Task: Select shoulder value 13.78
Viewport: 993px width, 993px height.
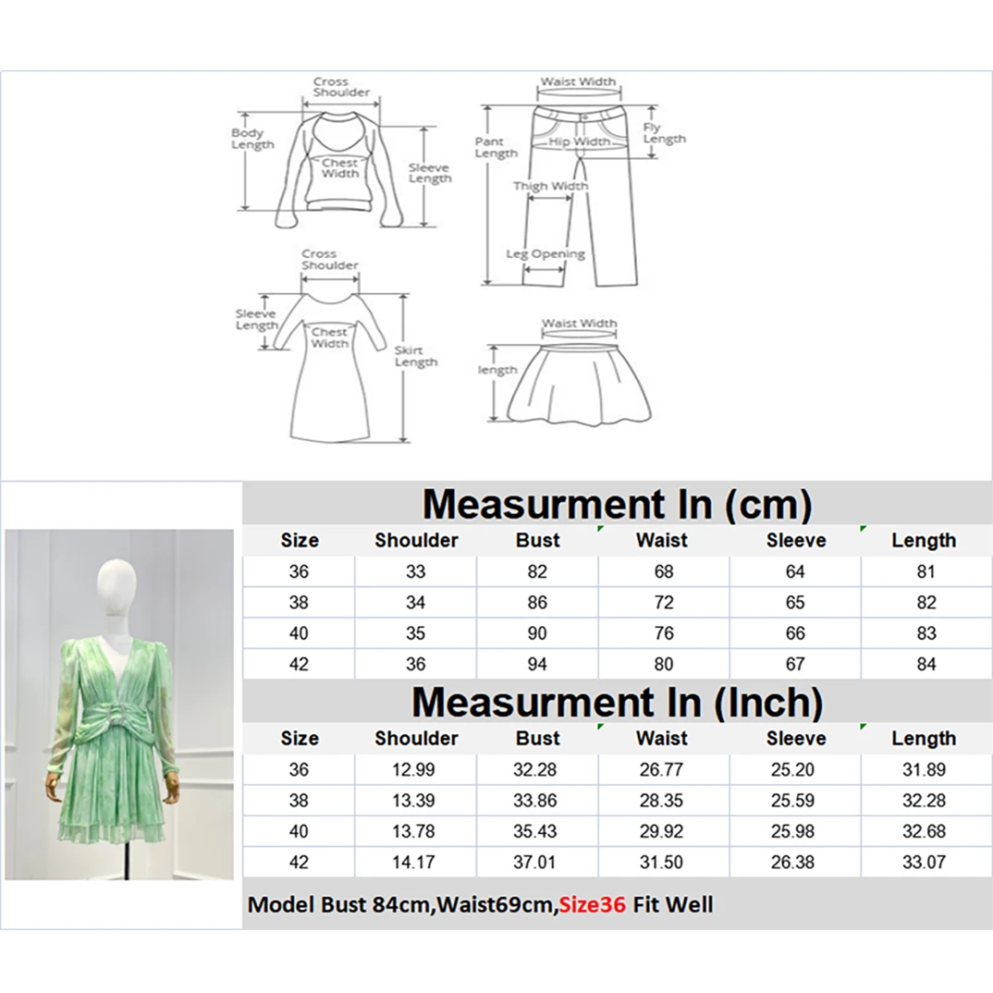Action: point(413,831)
